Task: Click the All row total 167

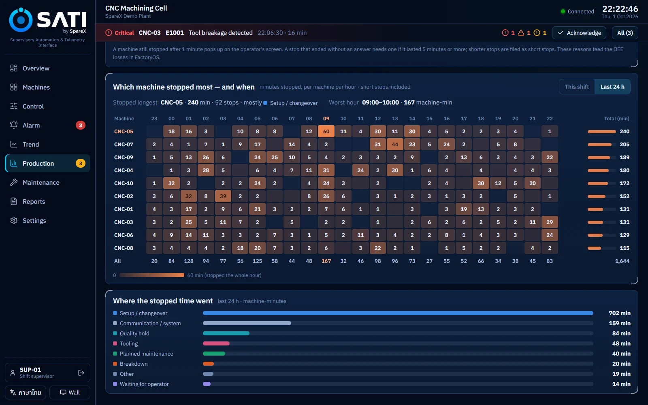Action: pos(326,261)
